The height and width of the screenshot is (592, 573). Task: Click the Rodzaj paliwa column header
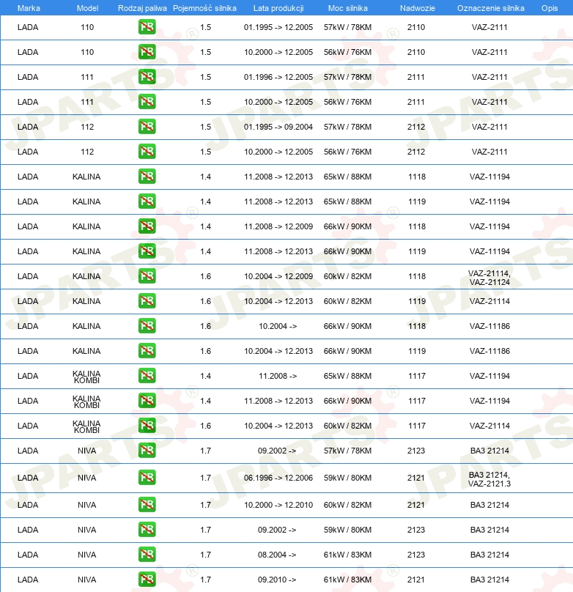[x=142, y=8]
